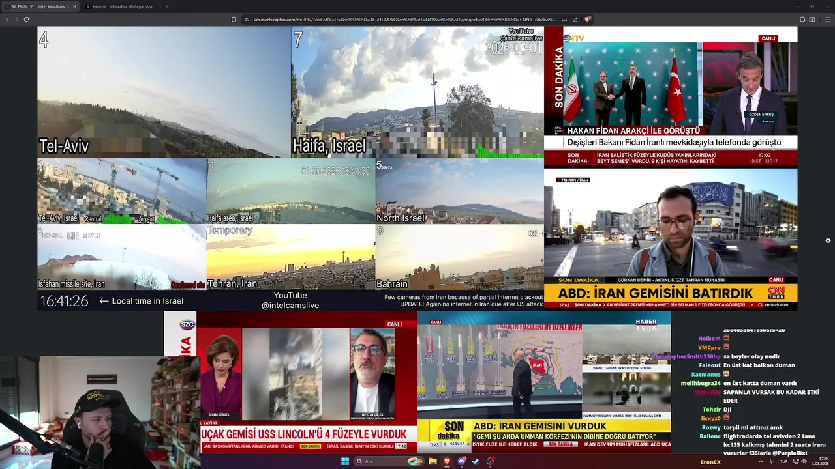Click the Isfahan missile site camera feed

[121, 257]
